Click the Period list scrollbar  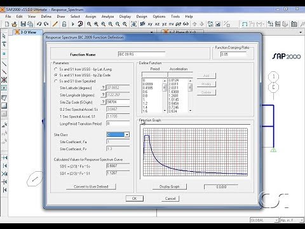click(x=165, y=95)
